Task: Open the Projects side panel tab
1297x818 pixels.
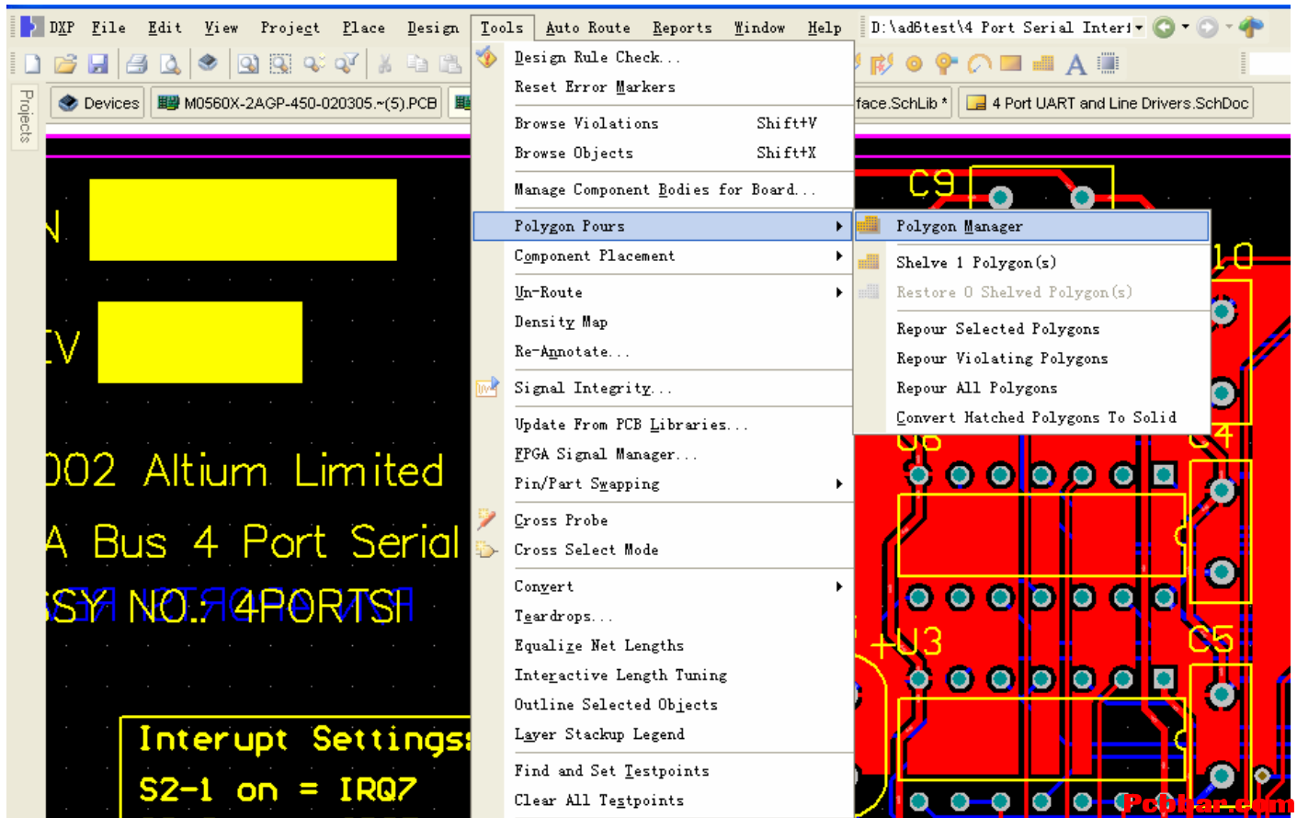Action: (x=26, y=117)
